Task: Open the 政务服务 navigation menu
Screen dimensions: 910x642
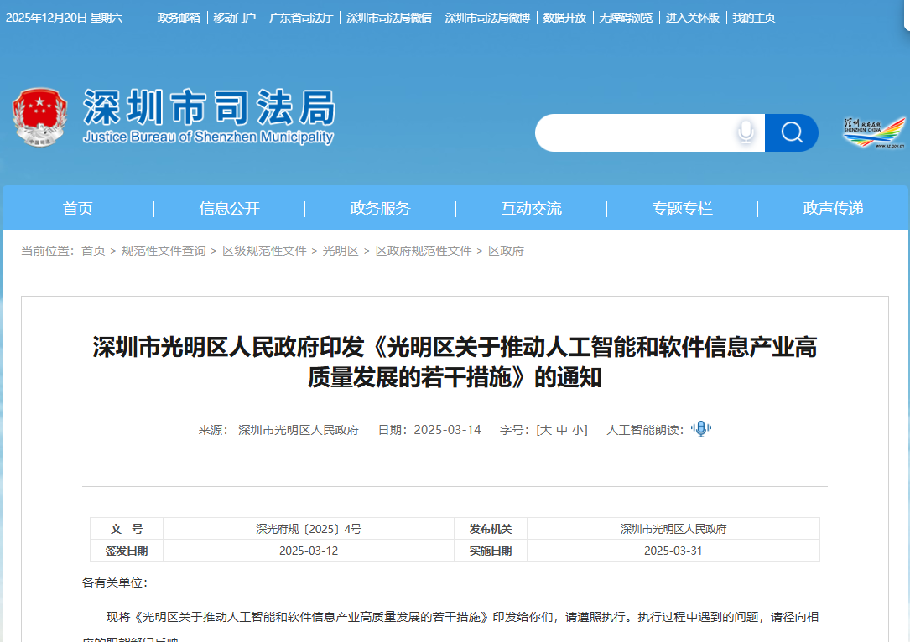Action: [379, 208]
